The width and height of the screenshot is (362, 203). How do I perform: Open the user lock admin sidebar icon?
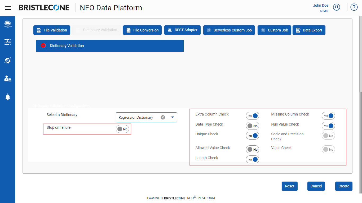click(x=8, y=79)
